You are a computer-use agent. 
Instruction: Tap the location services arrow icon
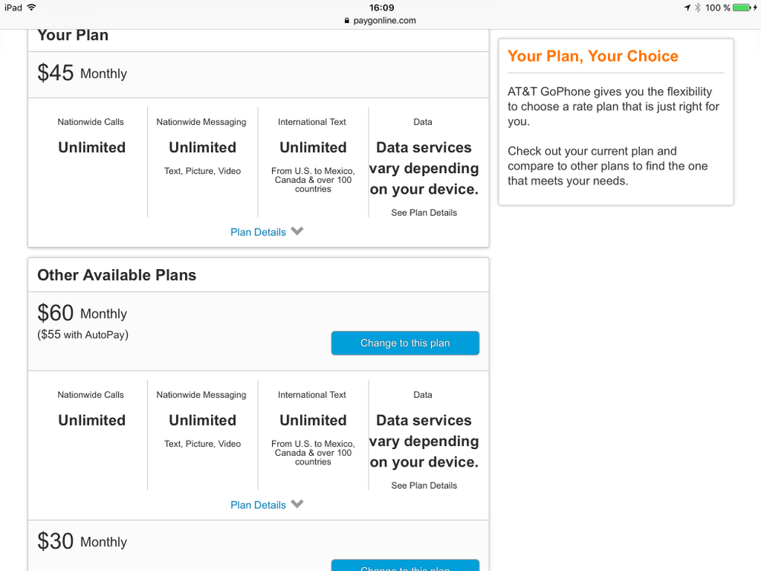(x=687, y=8)
